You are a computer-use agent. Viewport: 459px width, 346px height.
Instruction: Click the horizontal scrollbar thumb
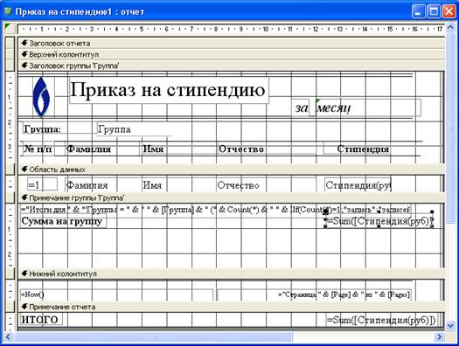[153, 337]
